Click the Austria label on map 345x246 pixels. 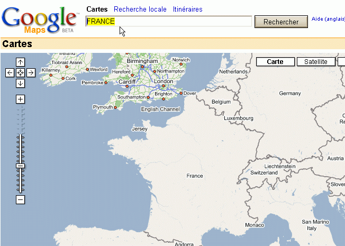click(335, 158)
